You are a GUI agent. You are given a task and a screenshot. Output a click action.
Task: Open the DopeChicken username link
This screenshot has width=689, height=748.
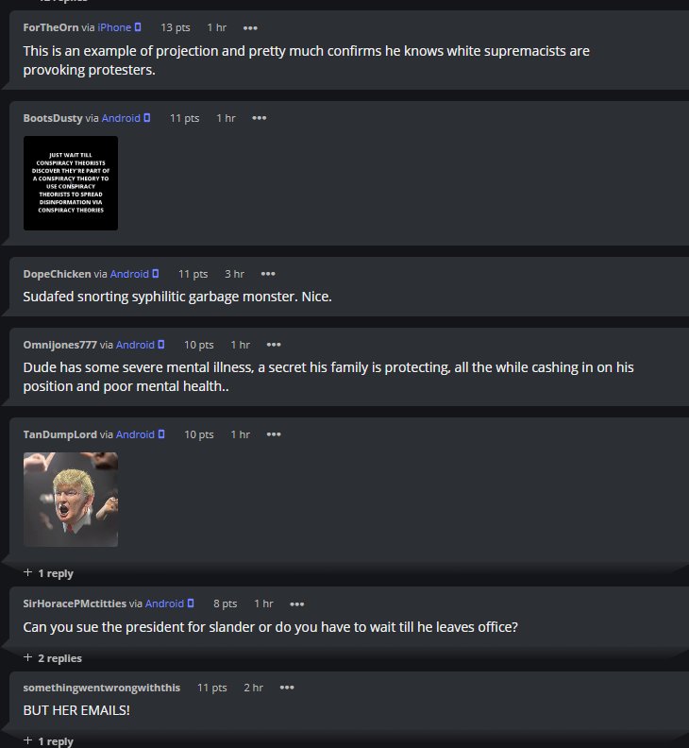(57, 274)
